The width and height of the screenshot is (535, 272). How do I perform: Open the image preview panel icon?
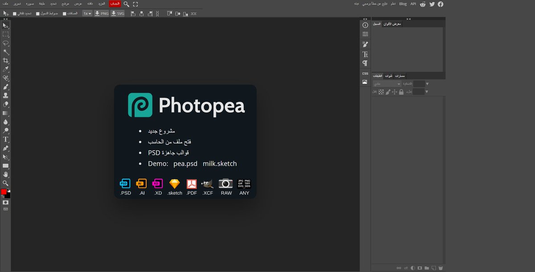point(365,82)
